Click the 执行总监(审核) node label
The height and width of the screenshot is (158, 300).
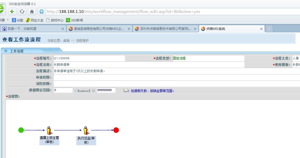tap(86, 141)
